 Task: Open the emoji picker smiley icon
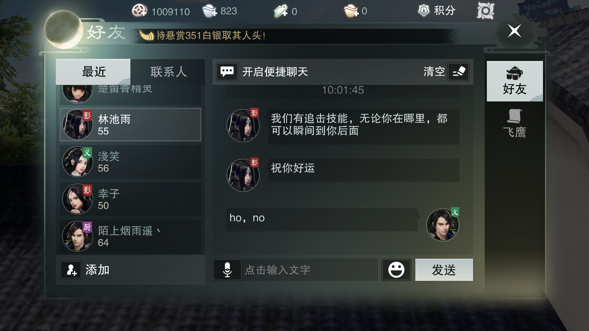396,270
